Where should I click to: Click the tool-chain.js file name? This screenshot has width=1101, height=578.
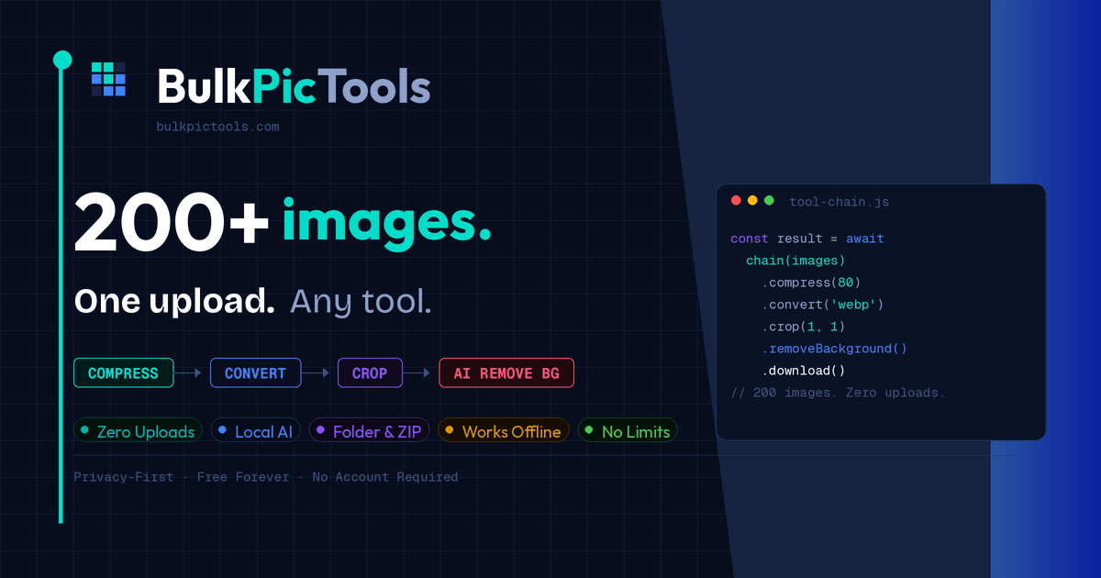839,202
